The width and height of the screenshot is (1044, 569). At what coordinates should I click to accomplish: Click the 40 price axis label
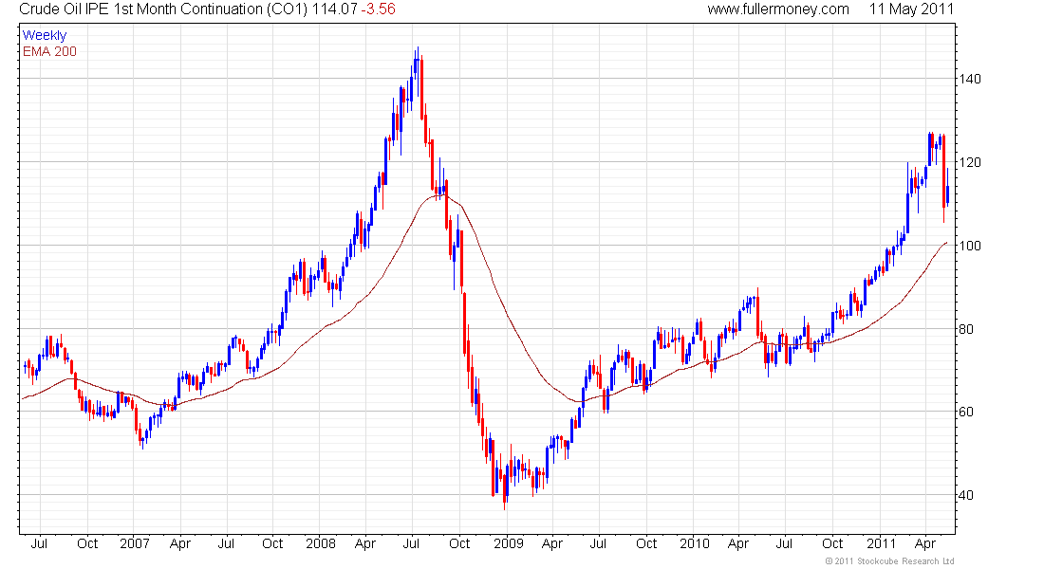[966, 495]
